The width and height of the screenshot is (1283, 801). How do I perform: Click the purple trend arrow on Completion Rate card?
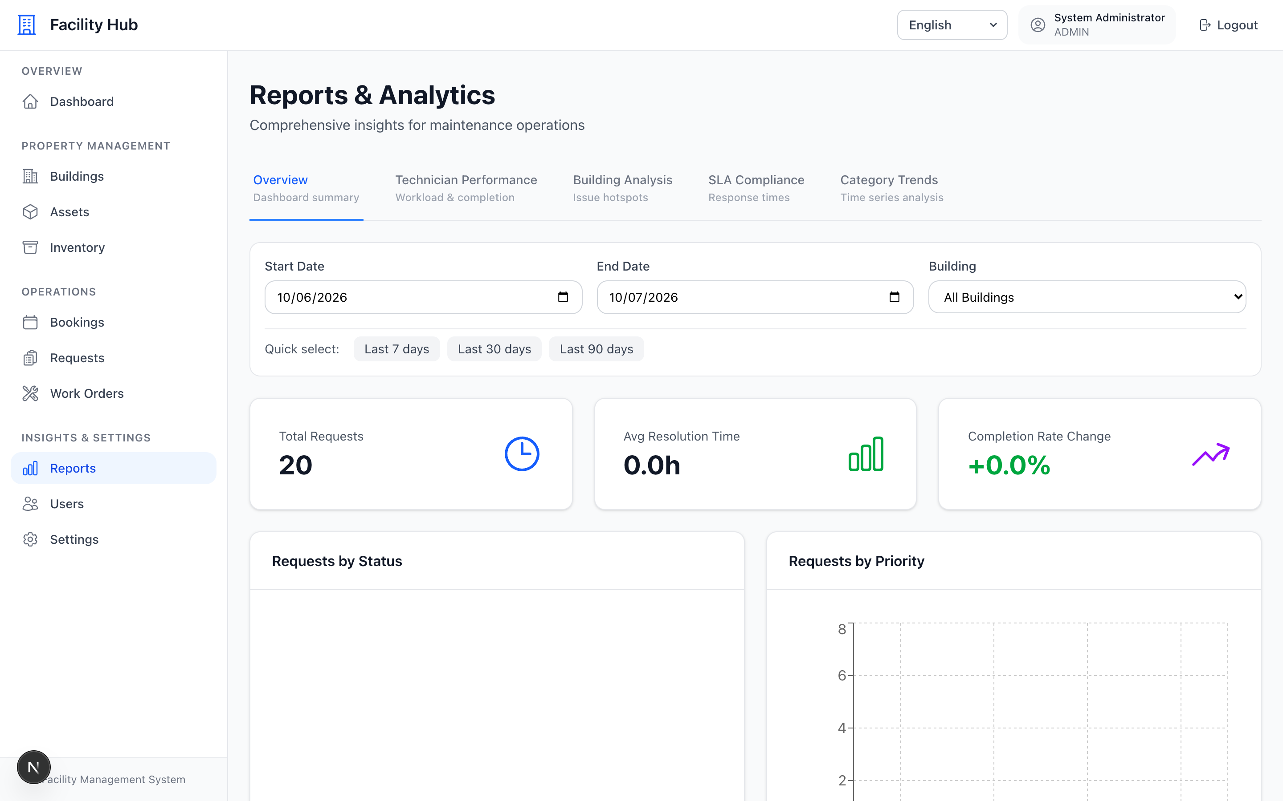[x=1211, y=454]
